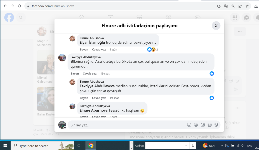Toggle like reaction under Fəxriyyə's first comment

(x=212, y=73)
